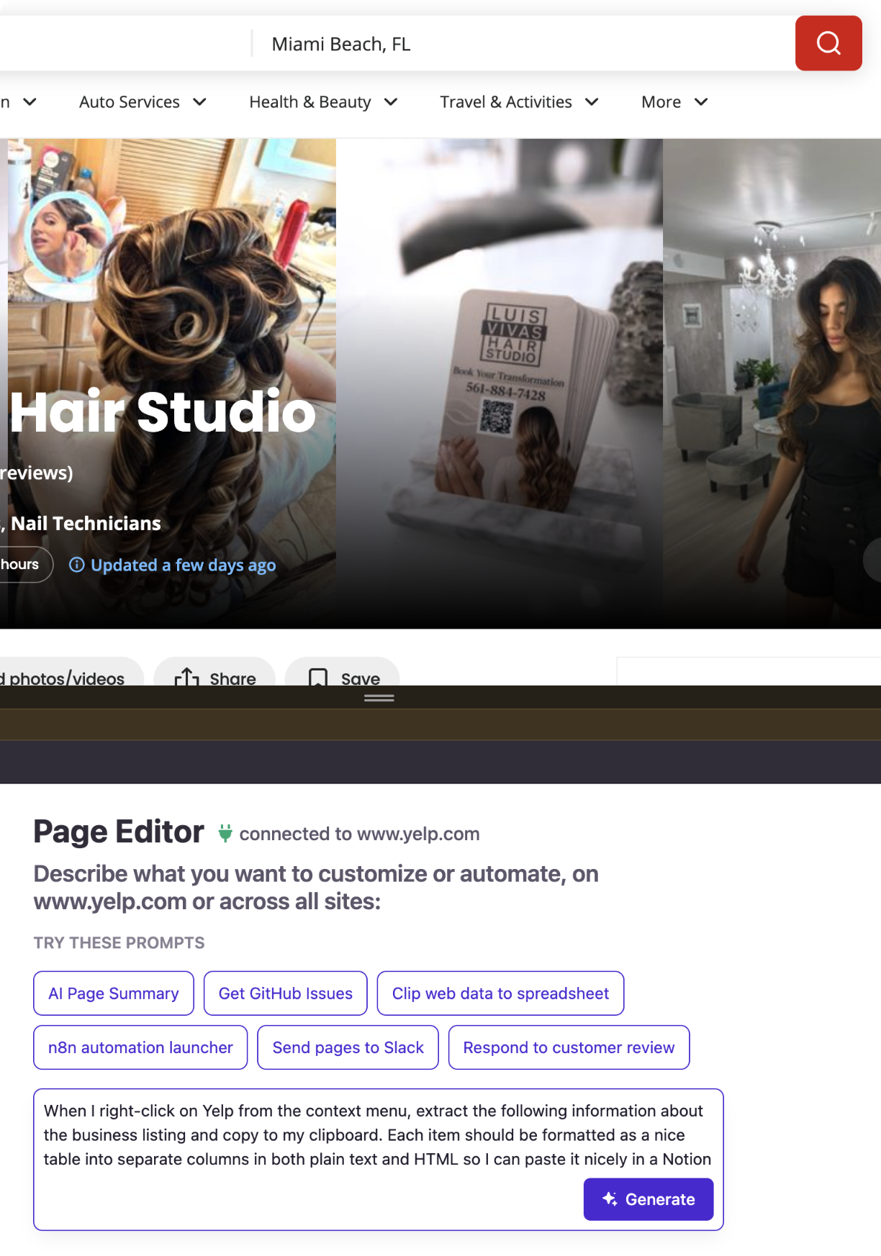Pick Clip web data to spreadsheet prompt

tap(500, 993)
